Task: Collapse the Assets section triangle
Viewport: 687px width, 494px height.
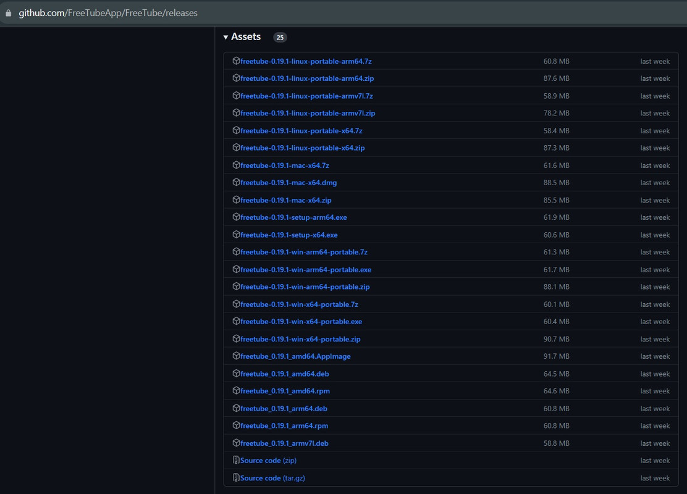Action: (225, 37)
